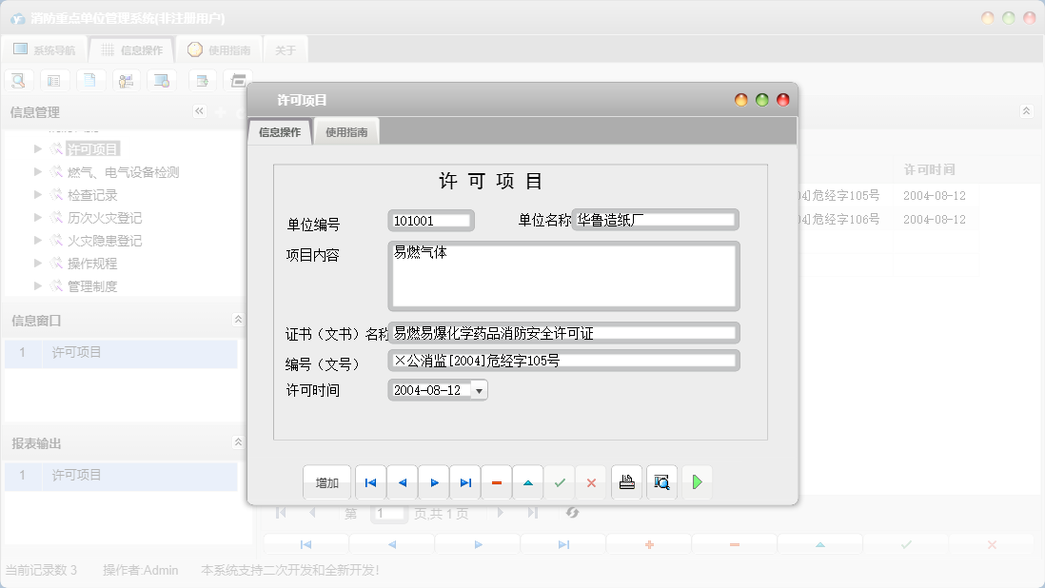This screenshot has height=588, width=1045.
Task: Run the green play arrow in the dialog
Action: (698, 482)
